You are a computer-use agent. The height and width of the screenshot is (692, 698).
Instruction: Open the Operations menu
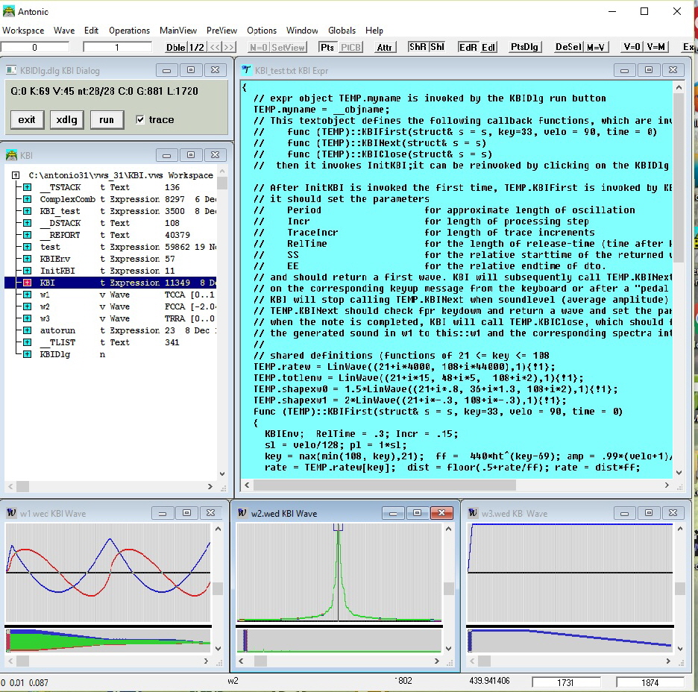[x=129, y=31]
